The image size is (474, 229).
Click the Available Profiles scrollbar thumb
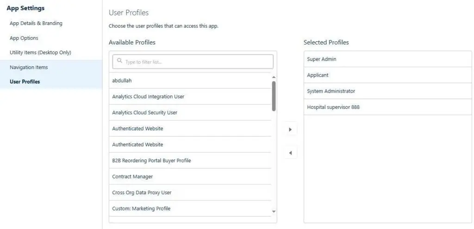tap(274, 96)
